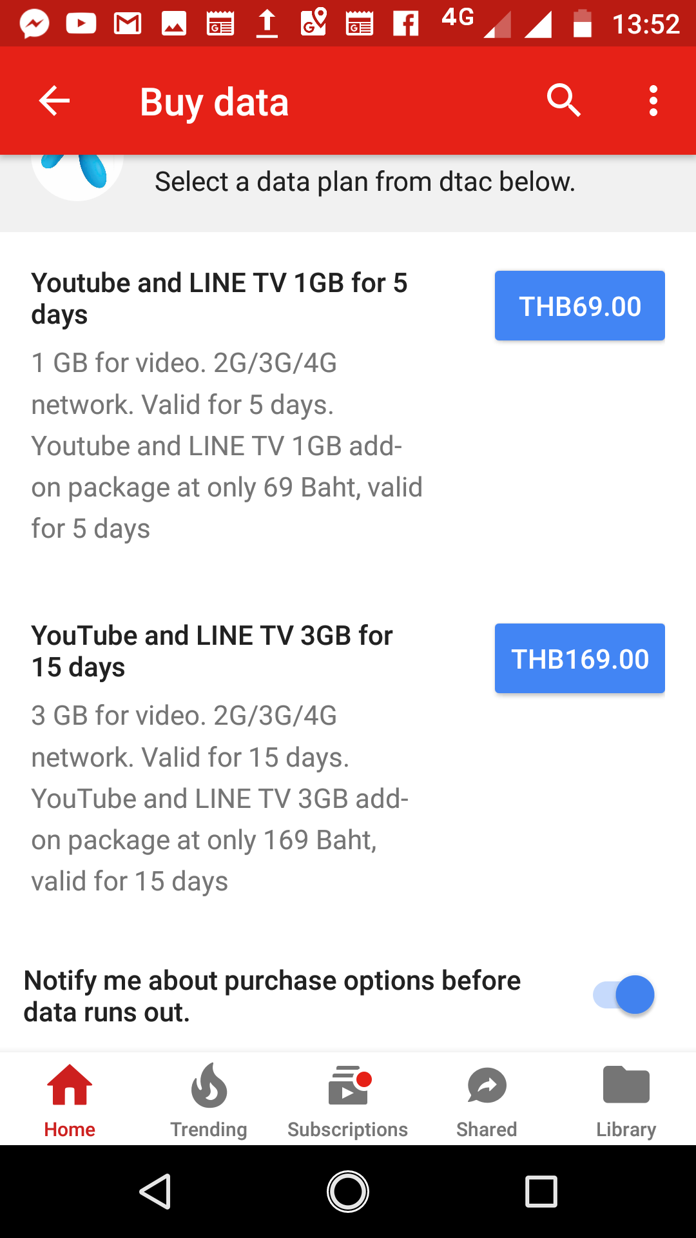Open search with the magnifier icon
This screenshot has width=696, height=1238.
564,101
